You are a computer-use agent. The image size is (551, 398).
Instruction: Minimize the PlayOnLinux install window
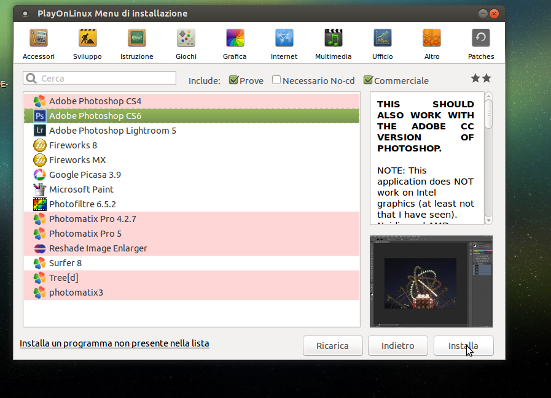(483, 13)
